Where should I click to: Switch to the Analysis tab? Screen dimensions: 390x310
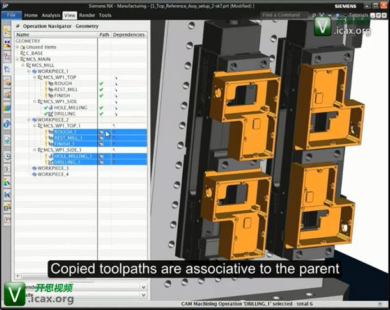(51, 15)
